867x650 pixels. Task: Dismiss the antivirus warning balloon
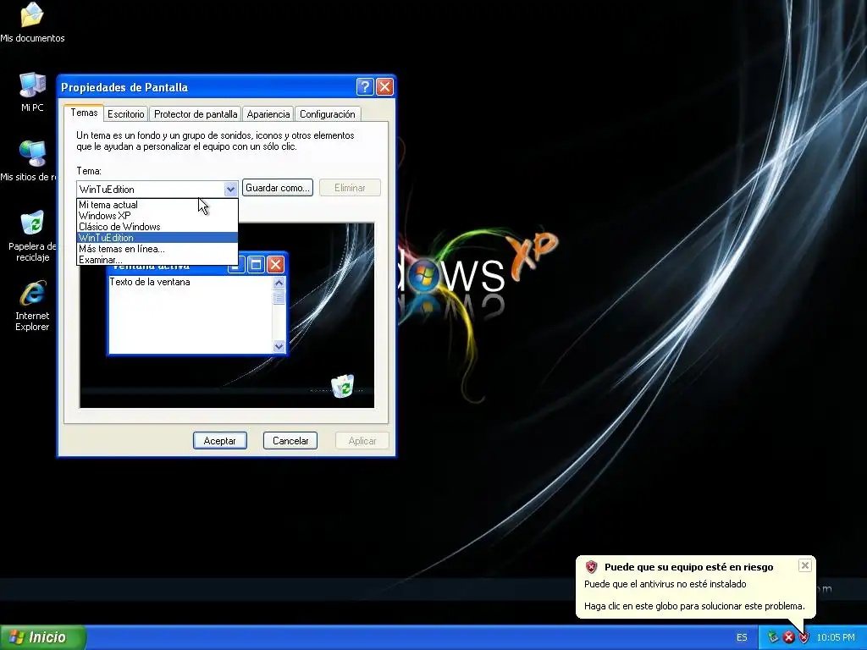pos(805,565)
